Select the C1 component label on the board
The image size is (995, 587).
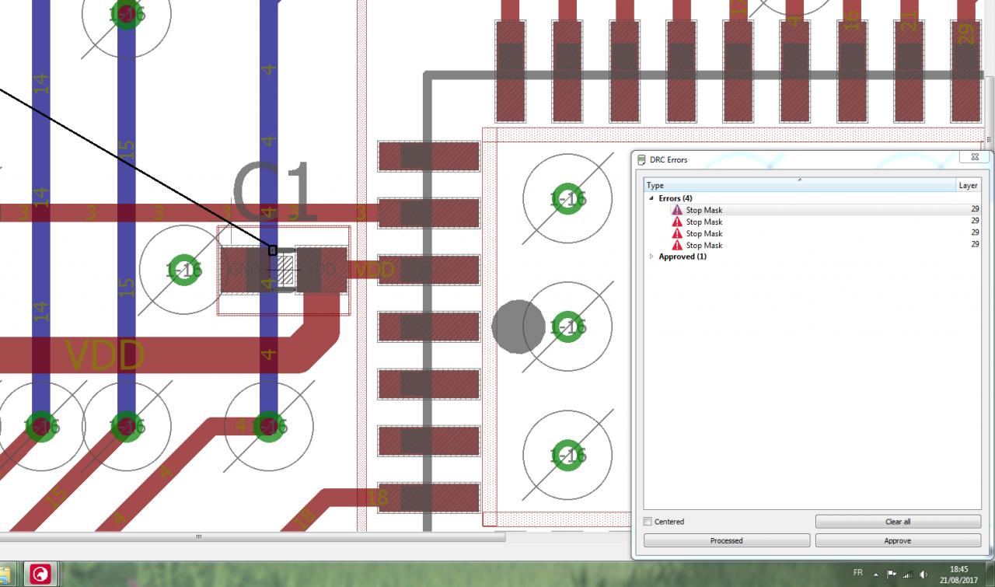[x=276, y=191]
